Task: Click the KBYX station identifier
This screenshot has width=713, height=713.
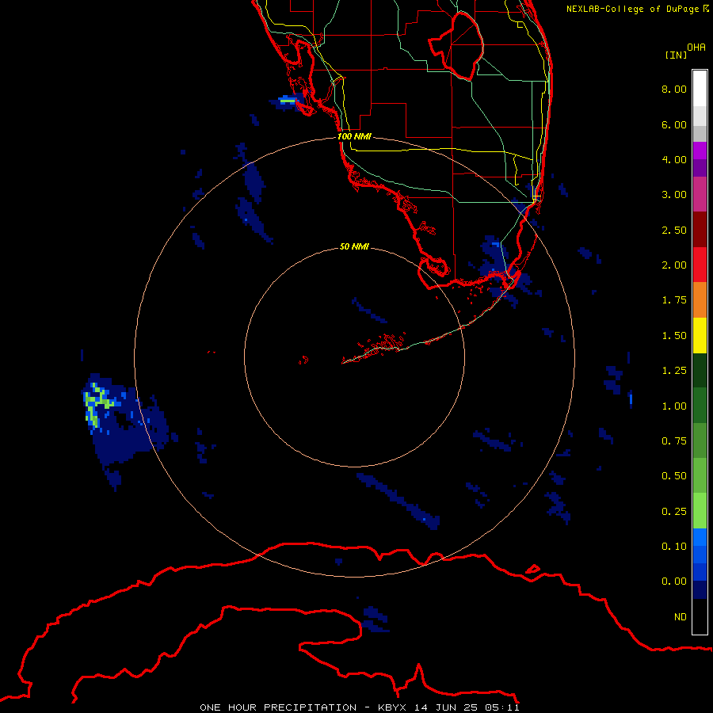Action: click(x=393, y=707)
